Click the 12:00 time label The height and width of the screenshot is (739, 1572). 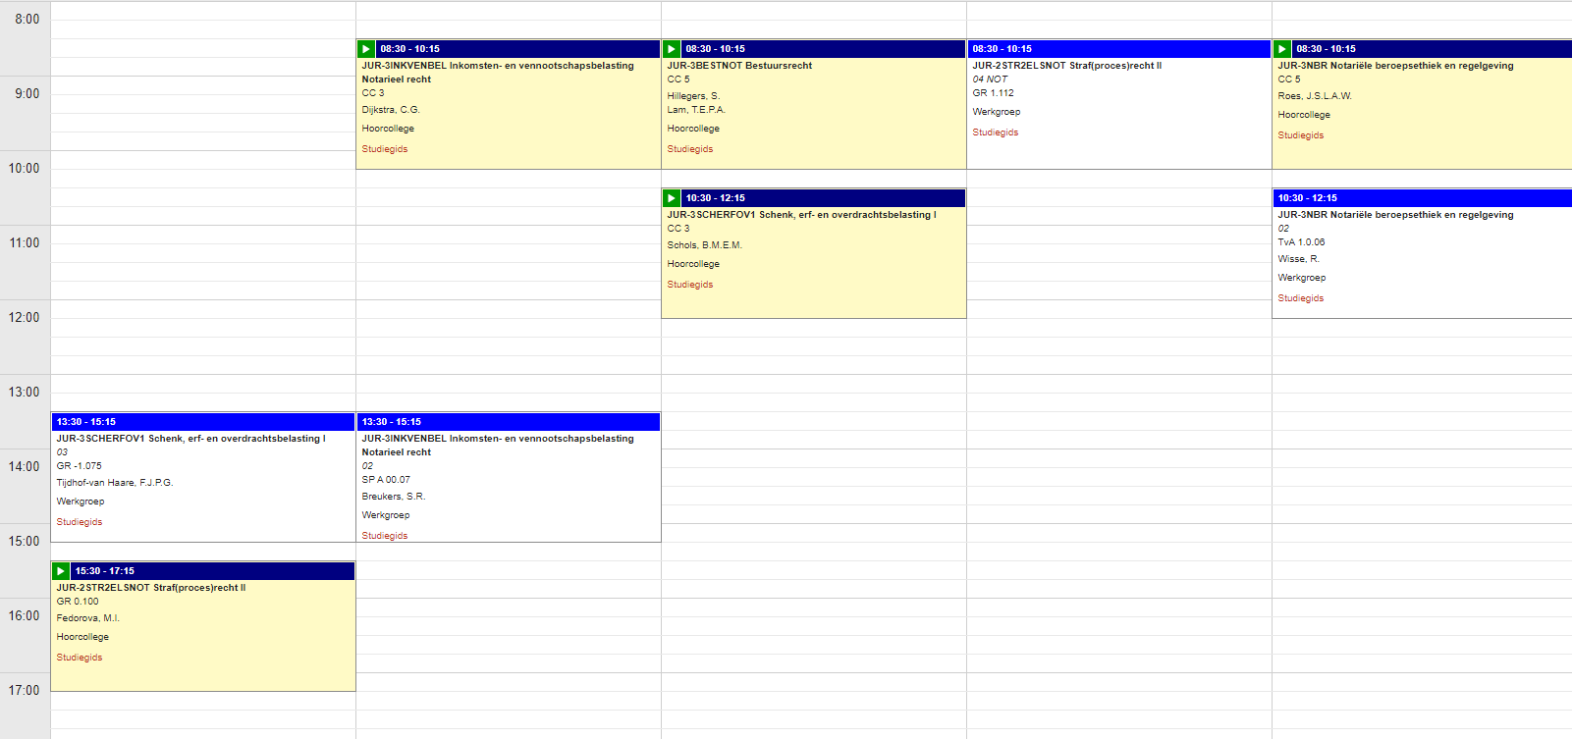25,318
